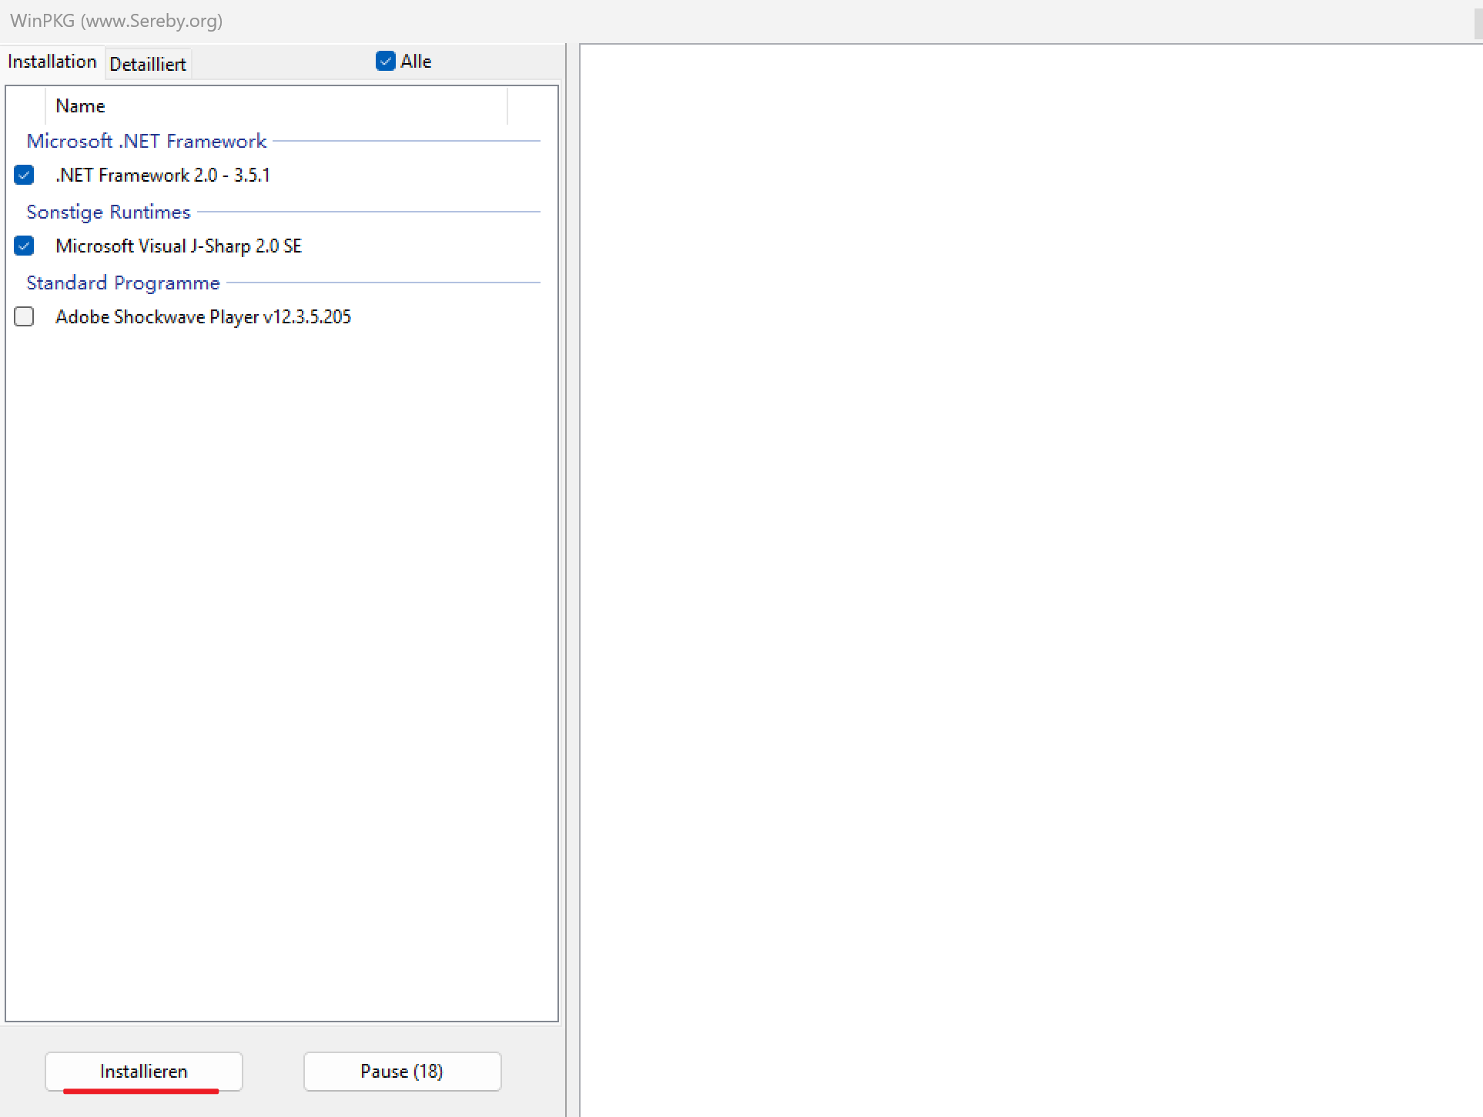Collapse the Microsoft .NET Framework group
1483x1117 pixels.
(146, 141)
